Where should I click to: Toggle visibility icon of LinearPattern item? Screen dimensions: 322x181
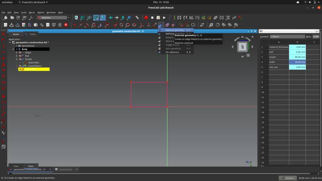click(x=20, y=66)
